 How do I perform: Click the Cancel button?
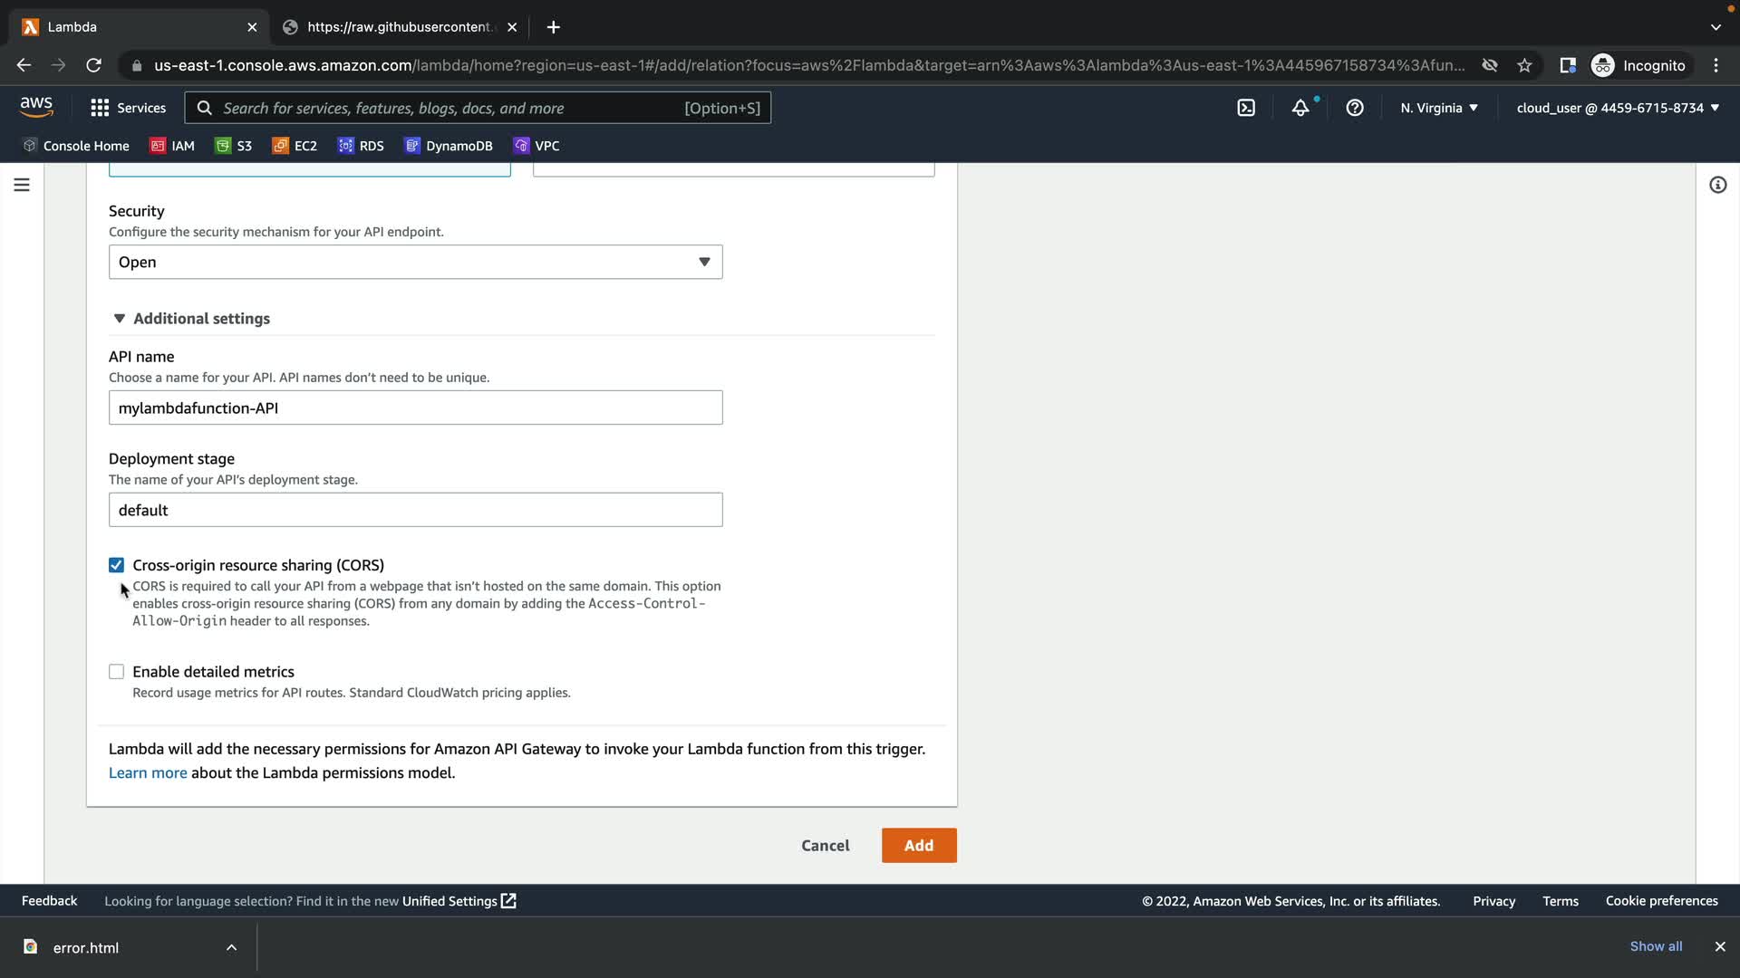coord(825,845)
